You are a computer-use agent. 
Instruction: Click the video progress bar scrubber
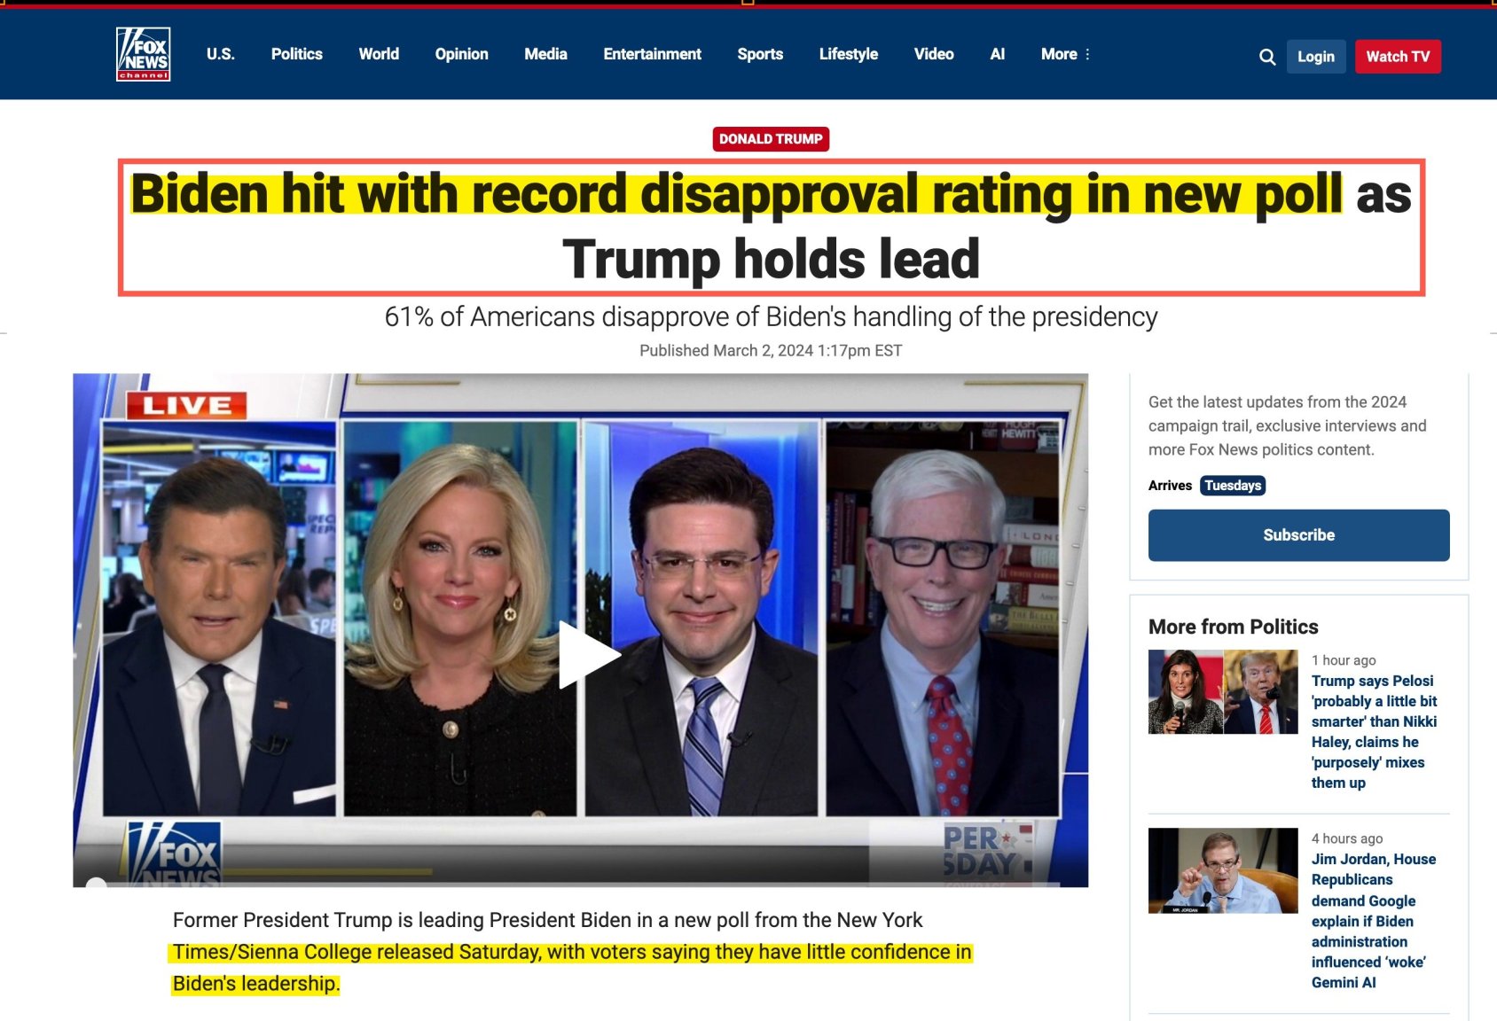coord(97,883)
